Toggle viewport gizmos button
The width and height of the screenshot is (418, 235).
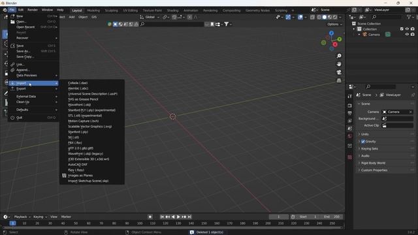[x=288, y=17]
